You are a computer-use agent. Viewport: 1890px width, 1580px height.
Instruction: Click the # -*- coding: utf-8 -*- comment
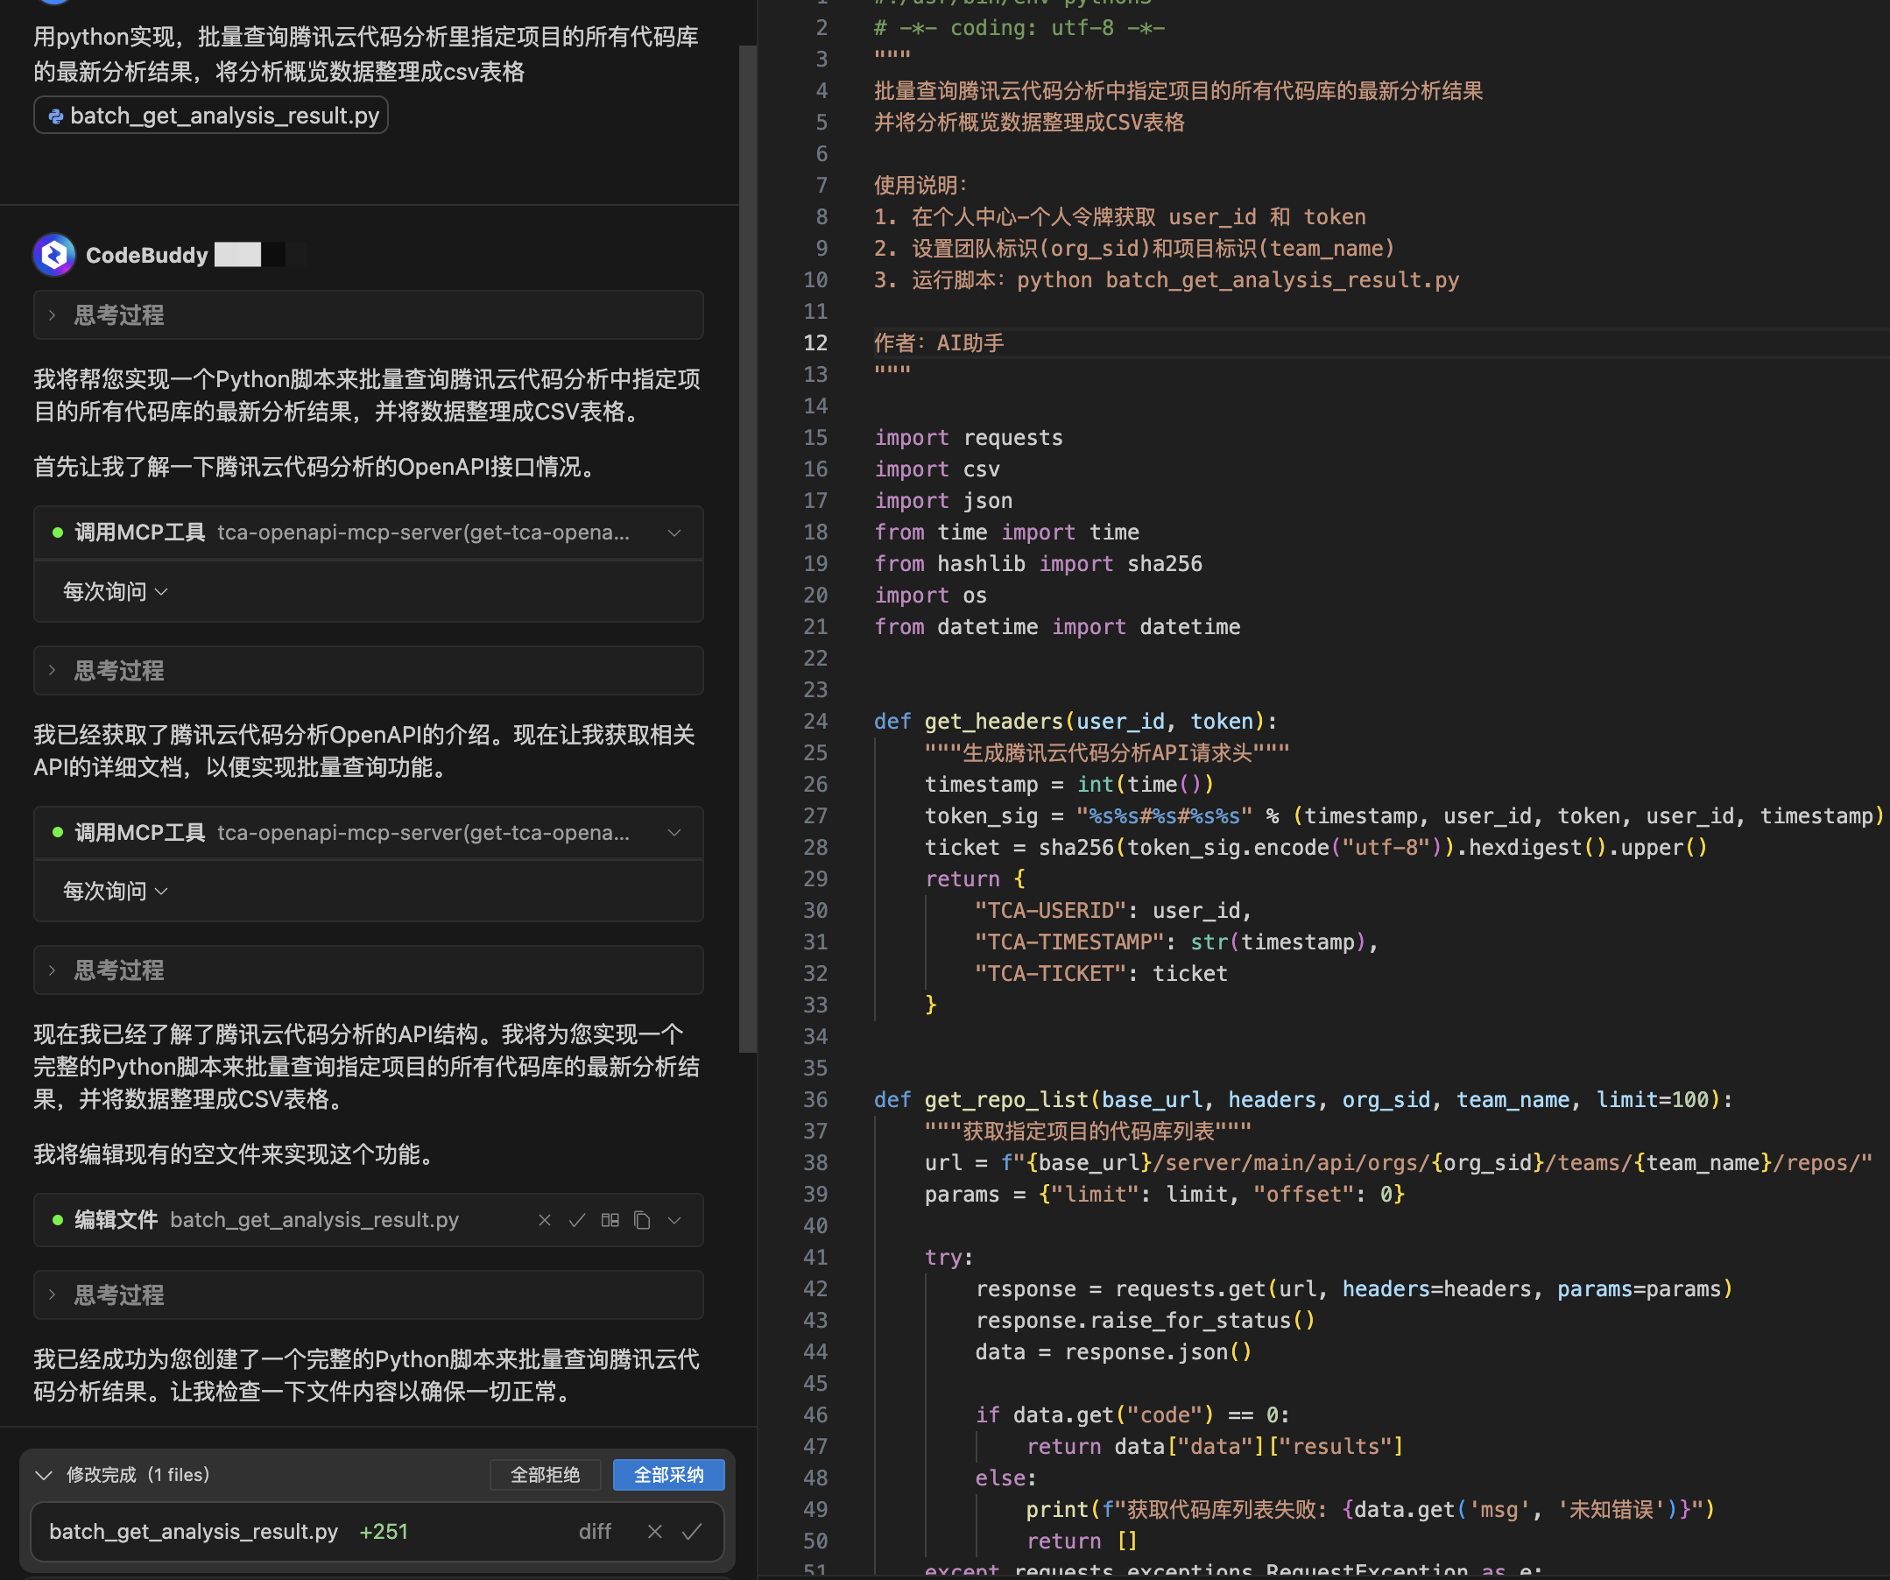click(x=1019, y=28)
